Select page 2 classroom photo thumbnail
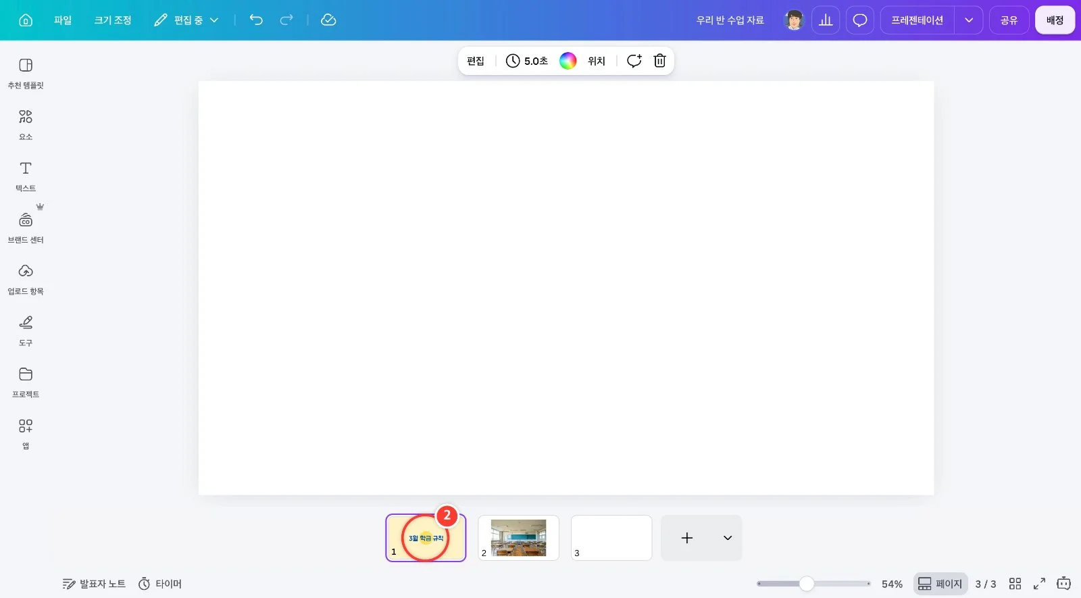The width and height of the screenshot is (1081, 598). pos(518,538)
